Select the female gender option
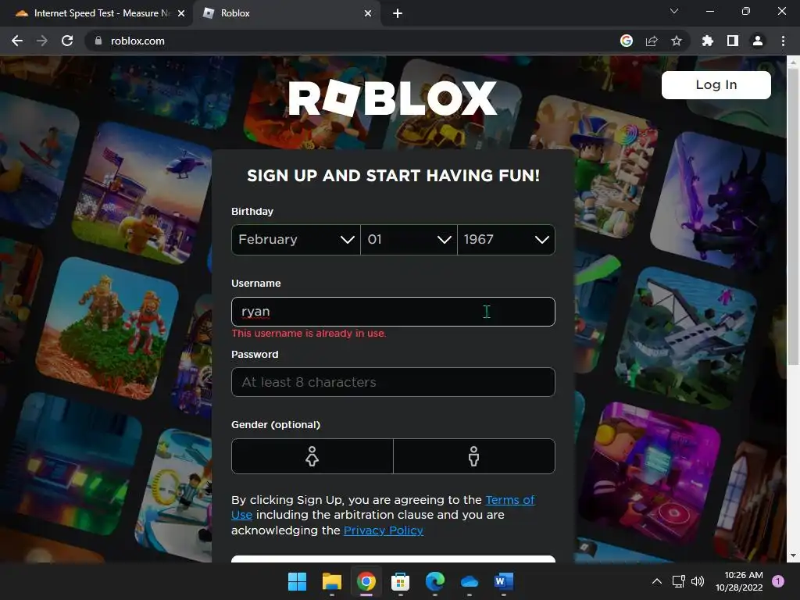Image resolution: width=800 pixels, height=600 pixels. [312, 456]
